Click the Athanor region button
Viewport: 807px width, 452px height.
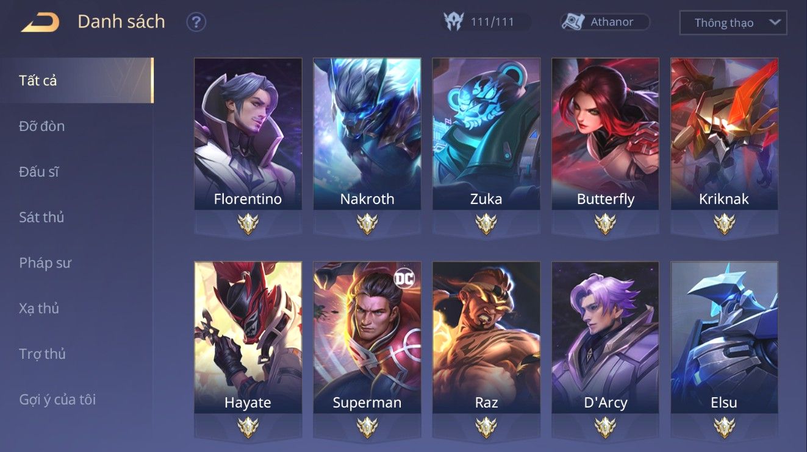[x=605, y=22]
